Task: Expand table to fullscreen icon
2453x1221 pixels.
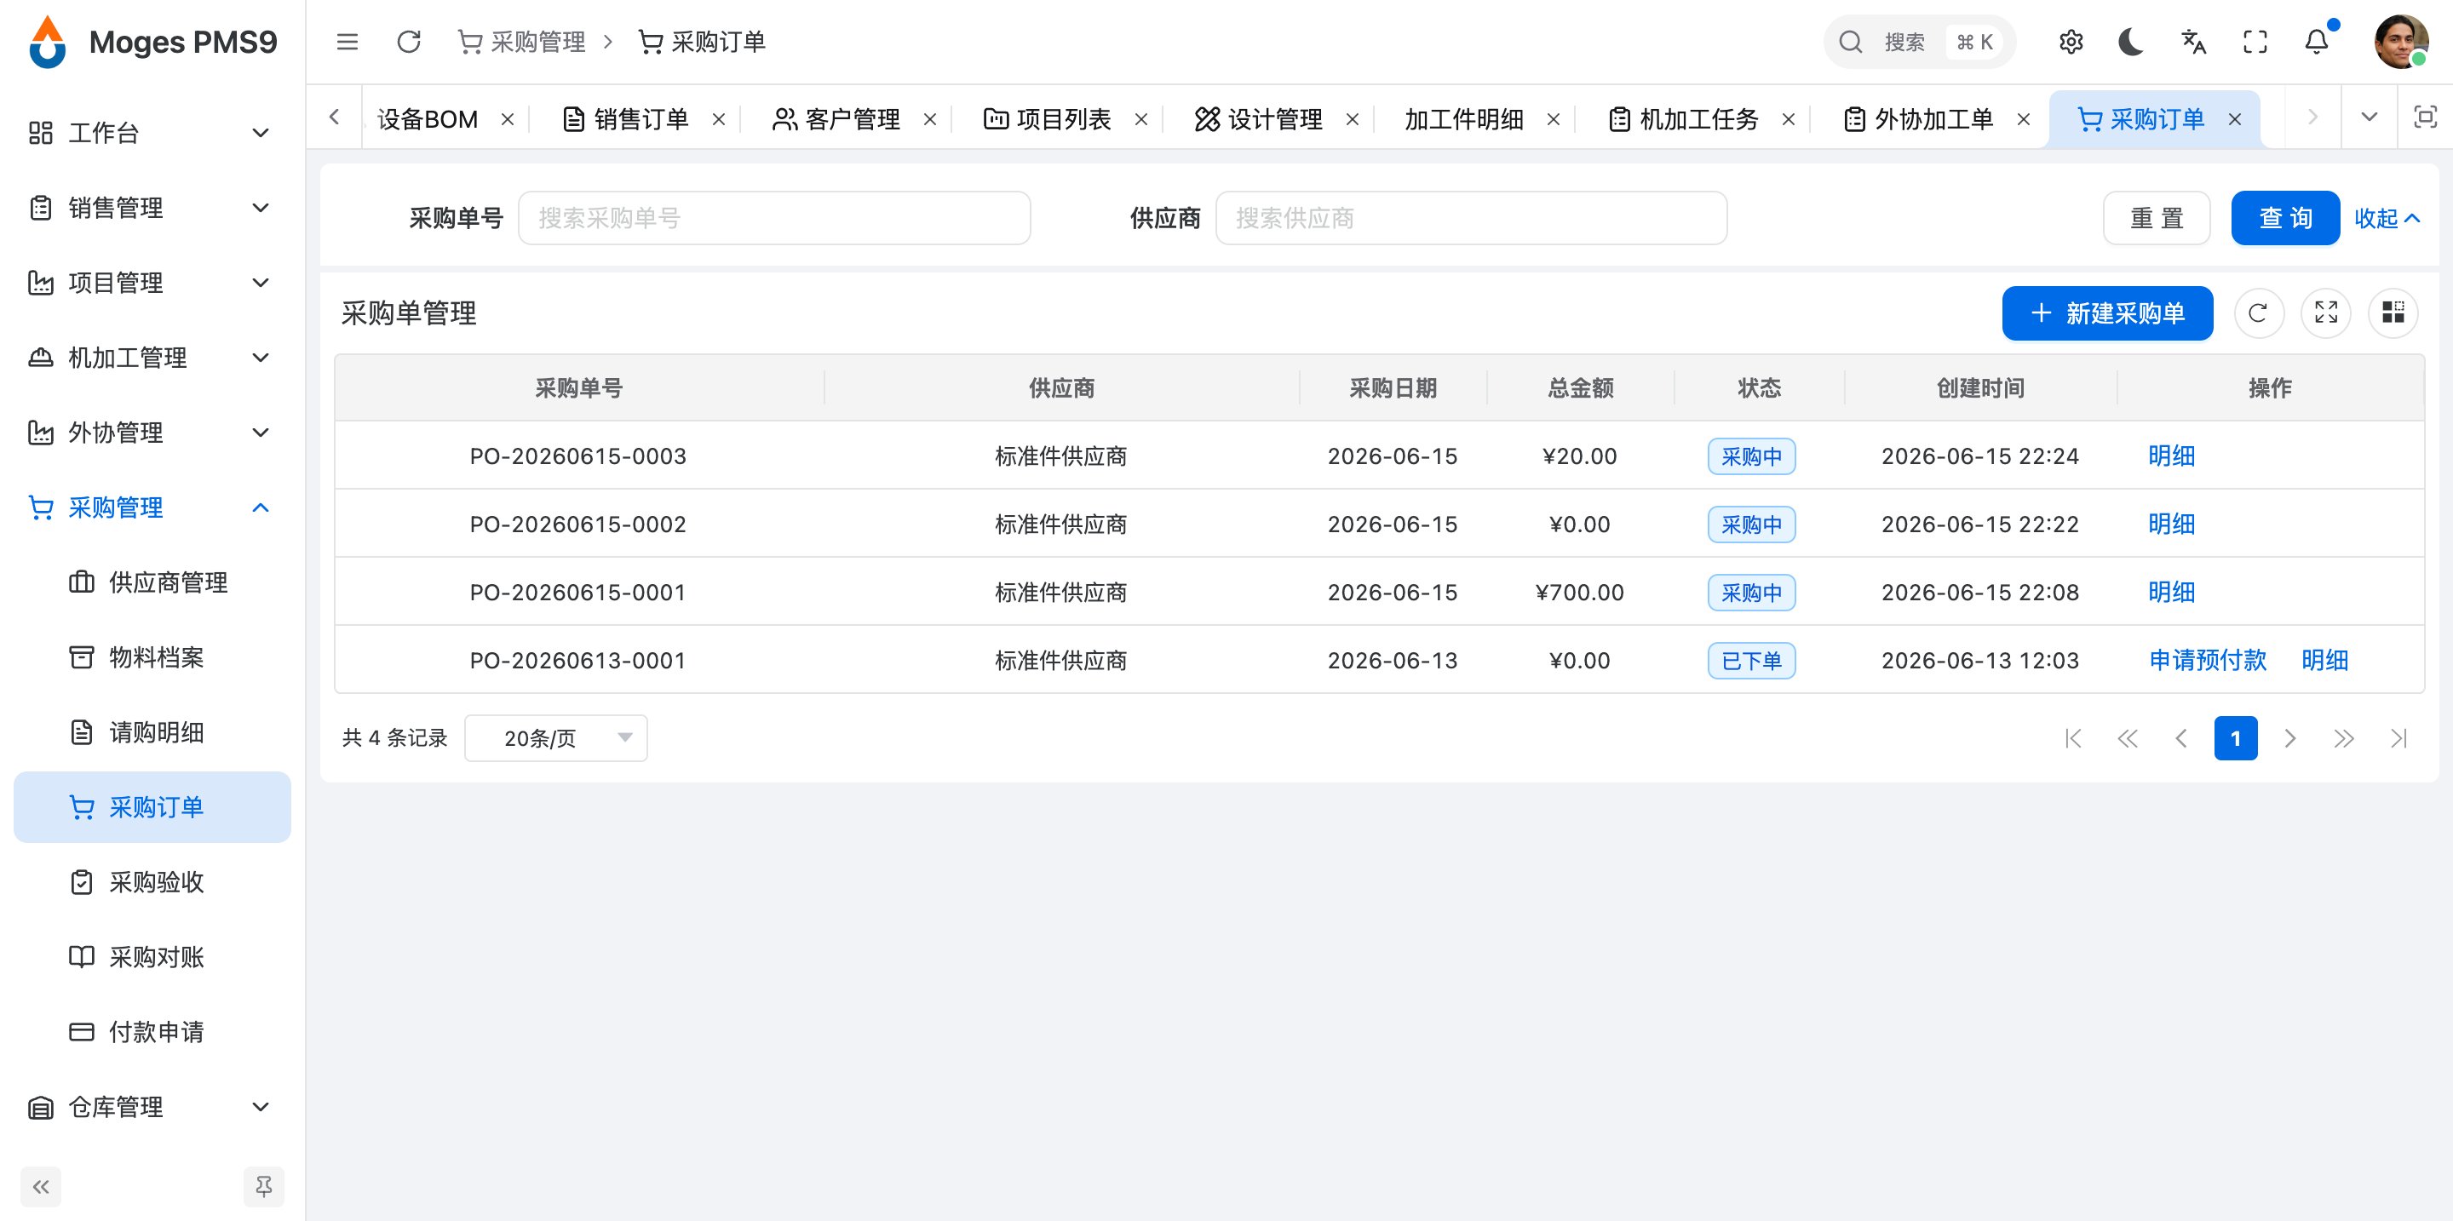Action: (x=2326, y=313)
